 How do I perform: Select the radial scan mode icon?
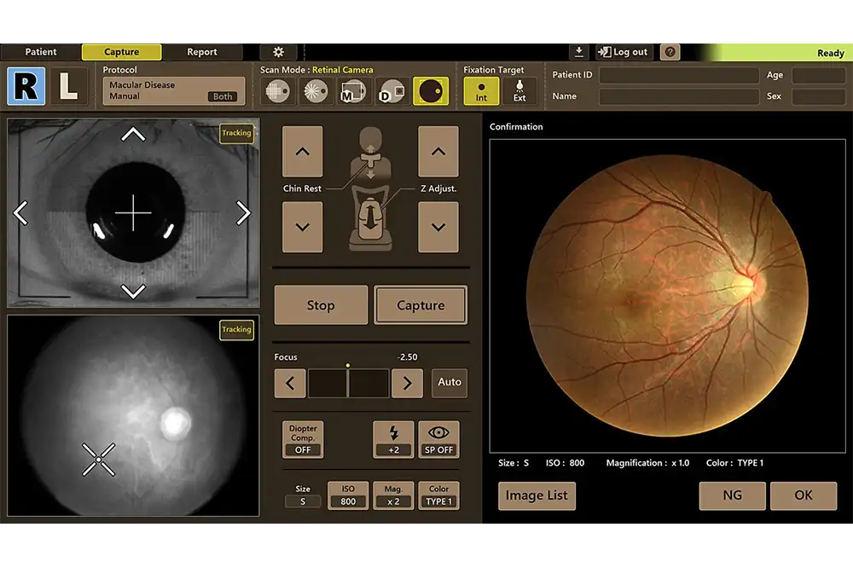[x=316, y=91]
